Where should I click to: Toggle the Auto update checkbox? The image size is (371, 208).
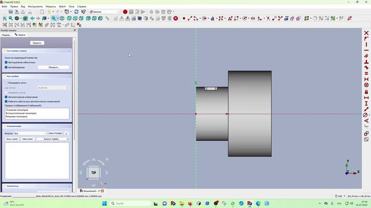coord(6,67)
